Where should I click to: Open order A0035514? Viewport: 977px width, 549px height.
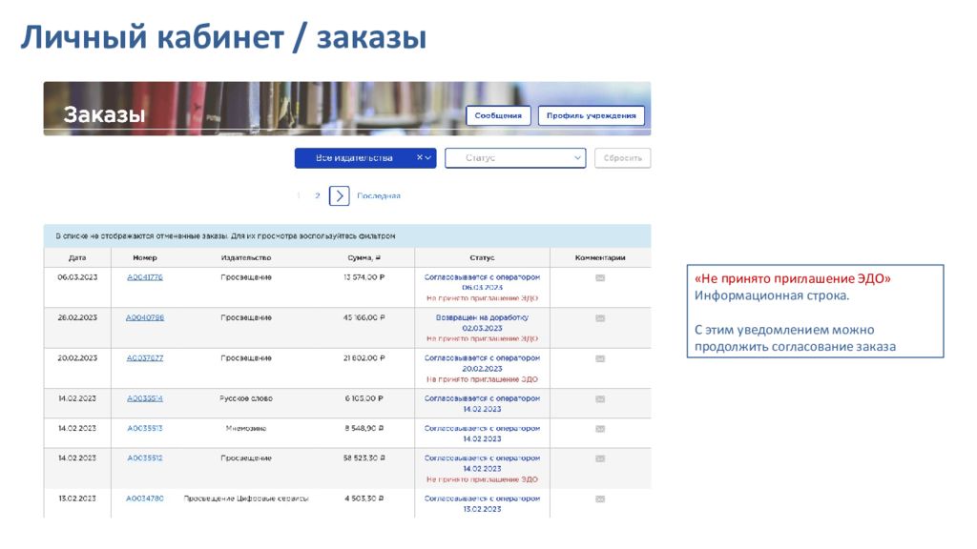coord(145,399)
